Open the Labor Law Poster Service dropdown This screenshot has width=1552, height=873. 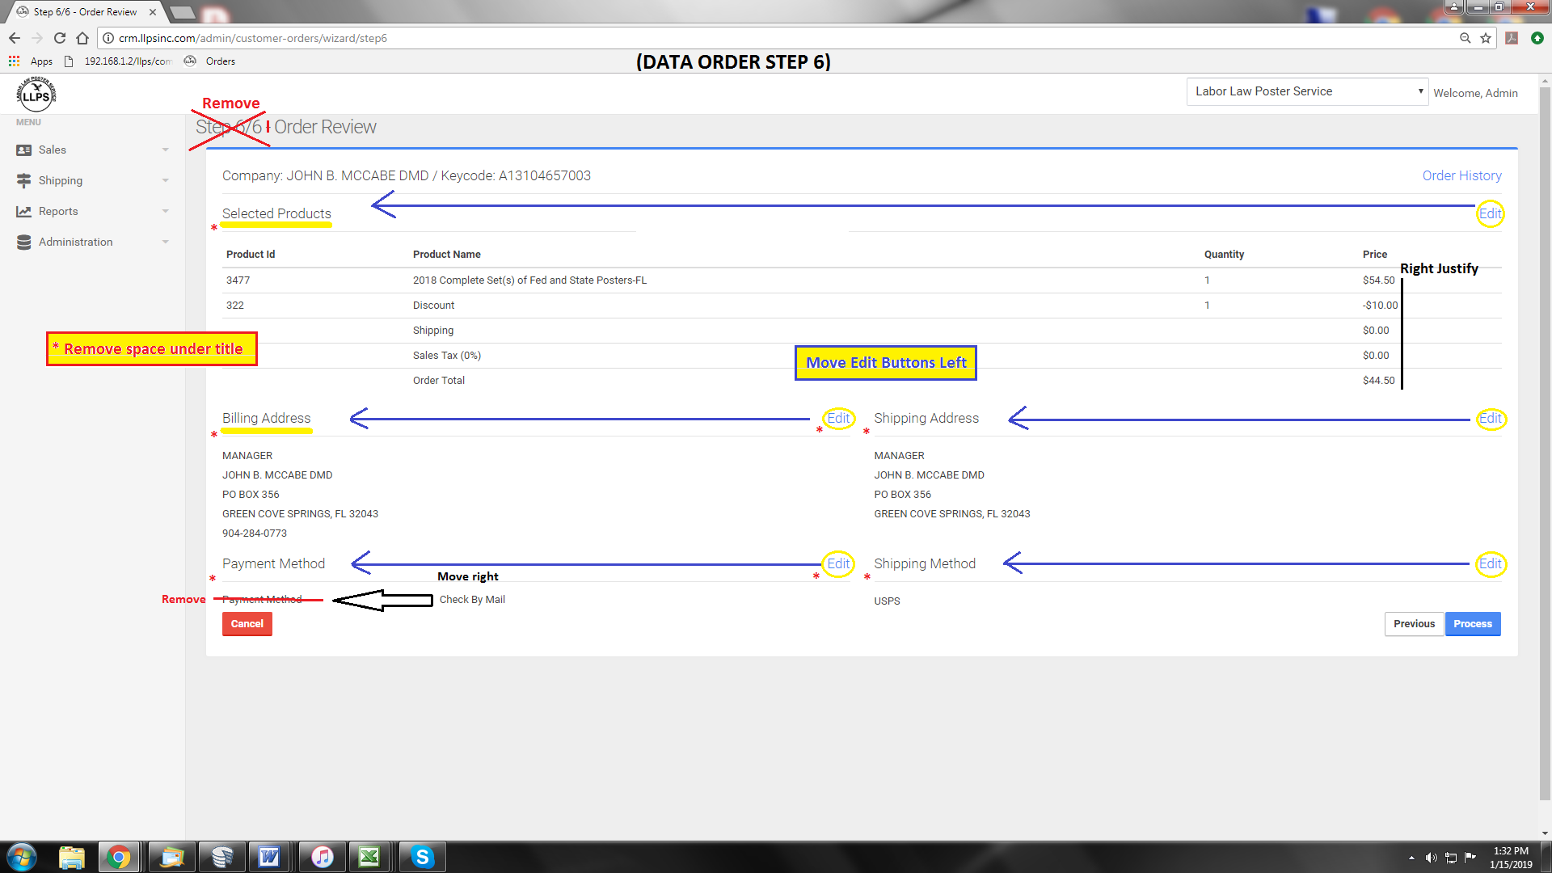click(1307, 91)
